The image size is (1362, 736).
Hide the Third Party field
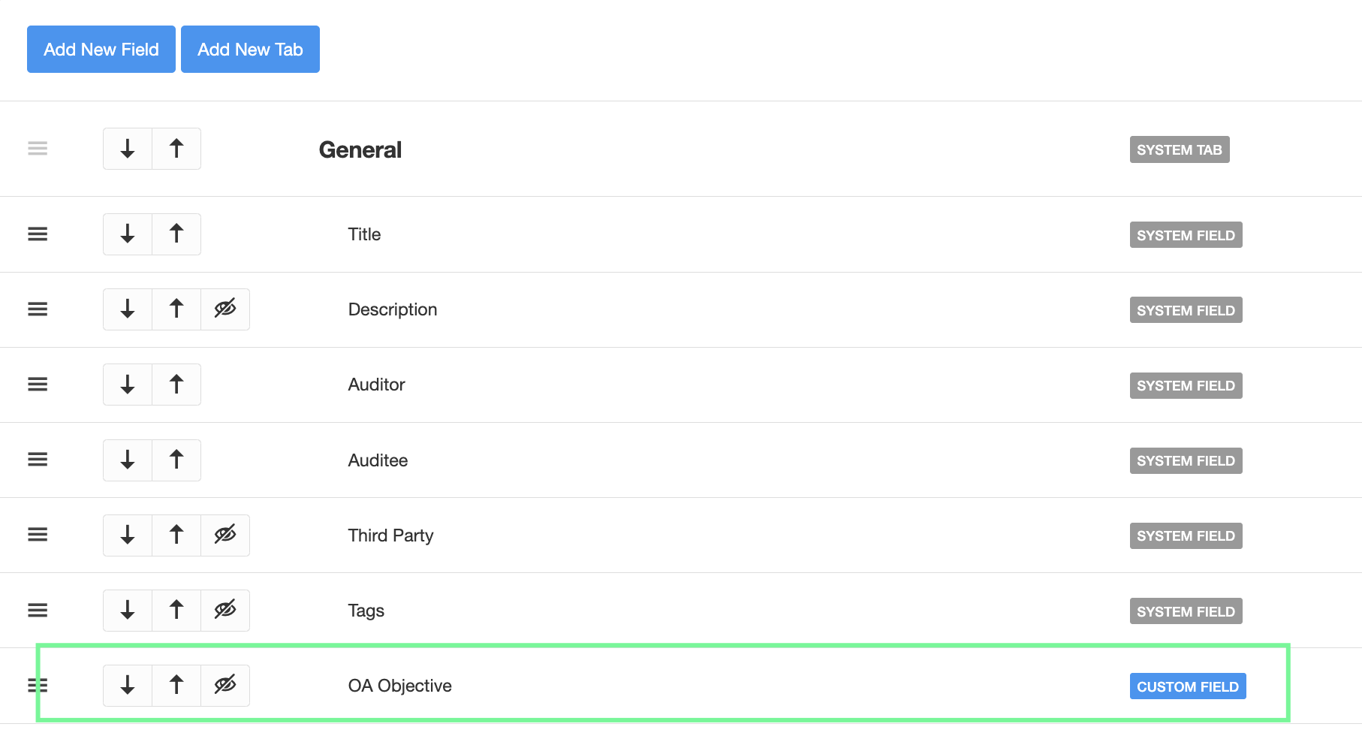tap(225, 535)
